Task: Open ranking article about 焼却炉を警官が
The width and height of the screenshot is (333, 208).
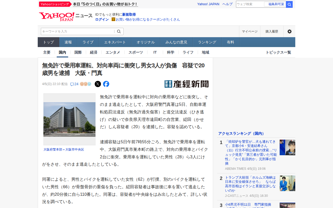Action: (251, 152)
